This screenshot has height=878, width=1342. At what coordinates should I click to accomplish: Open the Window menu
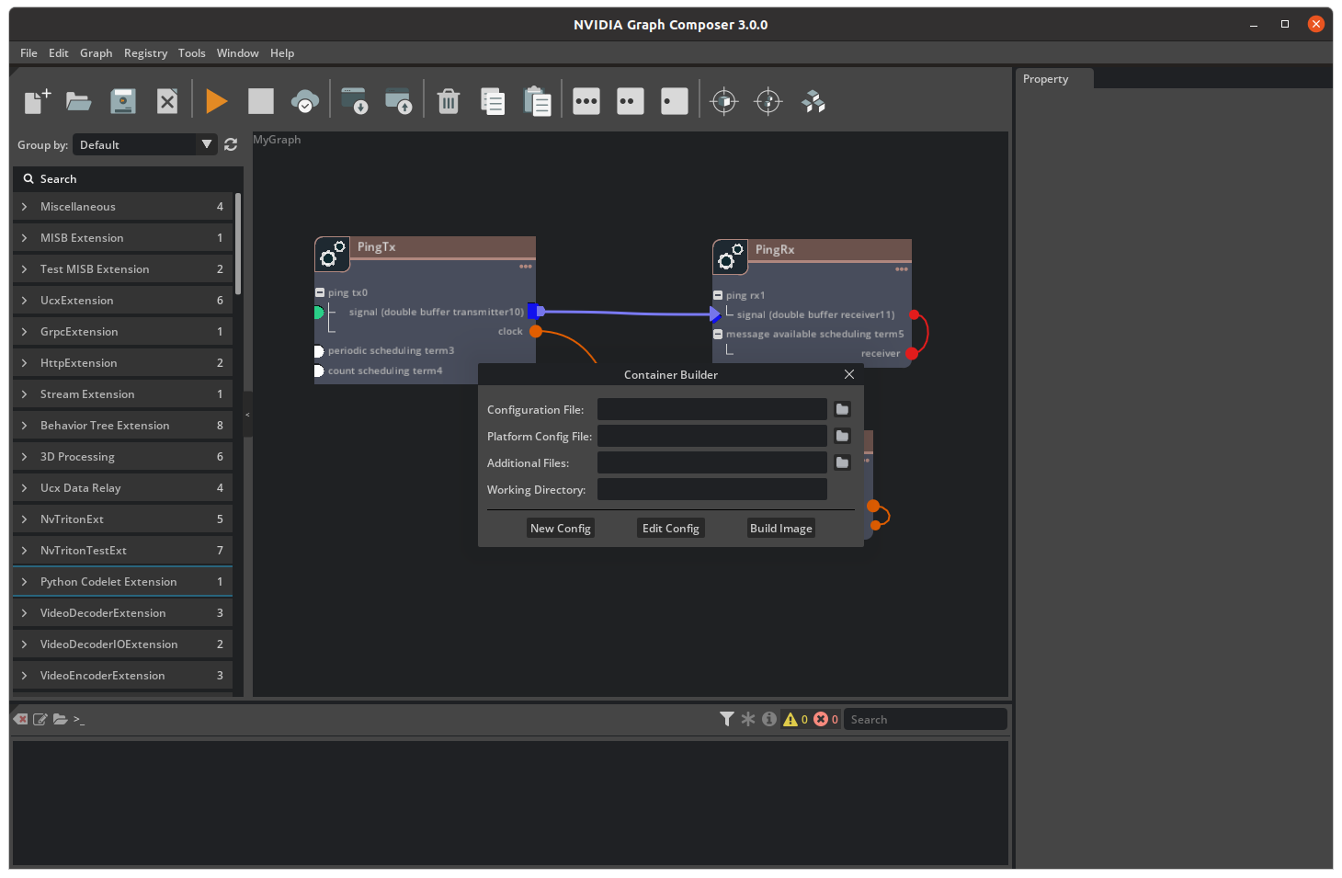(x=237, y=53)
